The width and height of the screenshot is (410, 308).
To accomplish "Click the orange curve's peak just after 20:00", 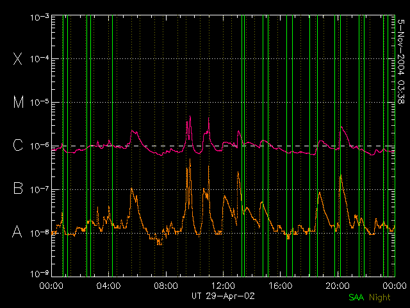I will click(x=341, y=175).
